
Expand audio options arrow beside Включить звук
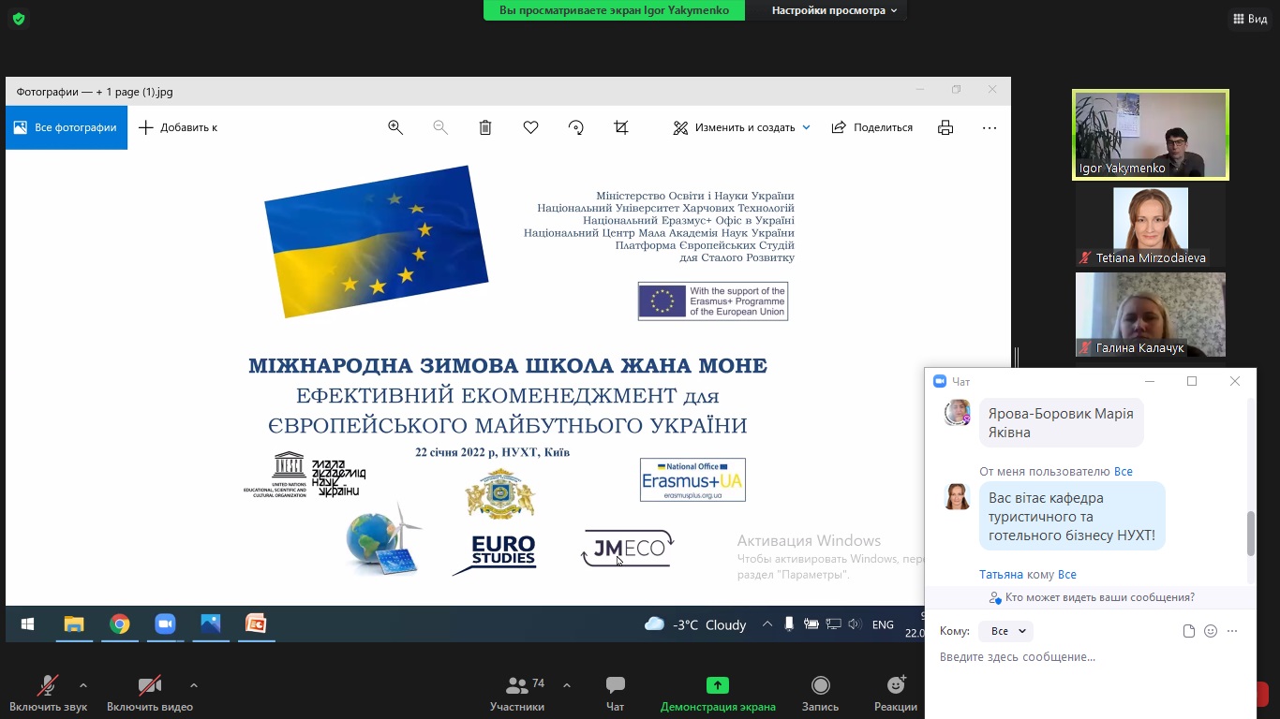coord(83,685)
